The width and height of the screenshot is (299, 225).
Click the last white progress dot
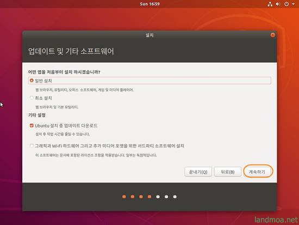[x=175, y=197]
